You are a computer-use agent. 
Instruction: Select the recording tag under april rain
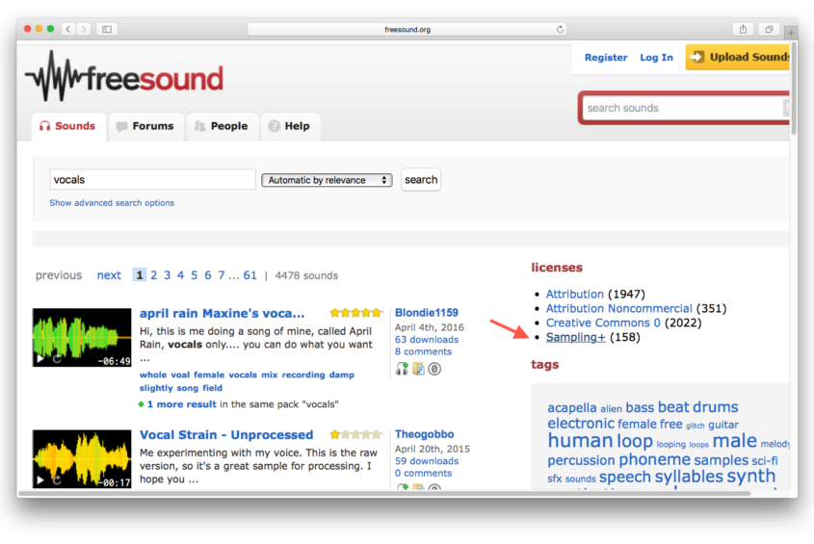tap(303, 375)
